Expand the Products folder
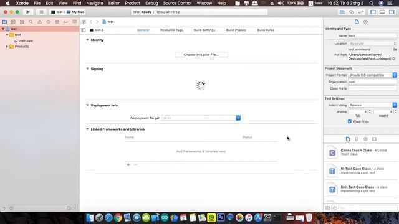Image resolution: width=399 pixels, height=224 pixels. [x=7, y=47]
